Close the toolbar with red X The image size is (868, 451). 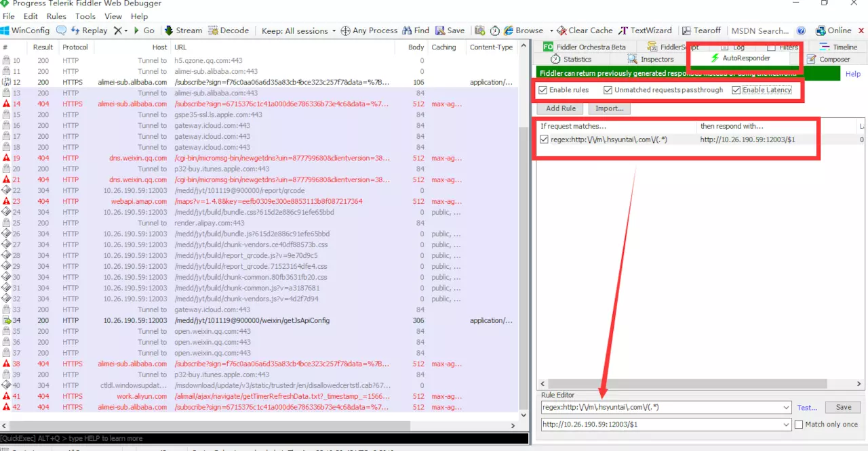coord(862,30)
